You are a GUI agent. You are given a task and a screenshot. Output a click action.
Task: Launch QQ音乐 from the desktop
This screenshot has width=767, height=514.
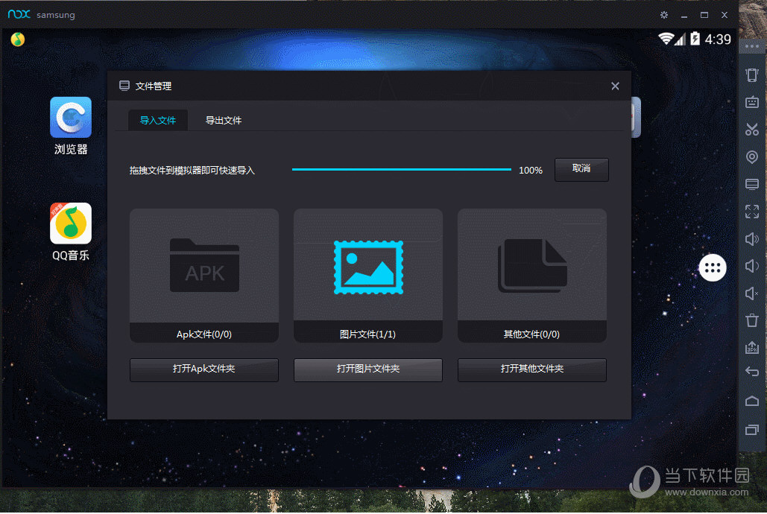70,223
